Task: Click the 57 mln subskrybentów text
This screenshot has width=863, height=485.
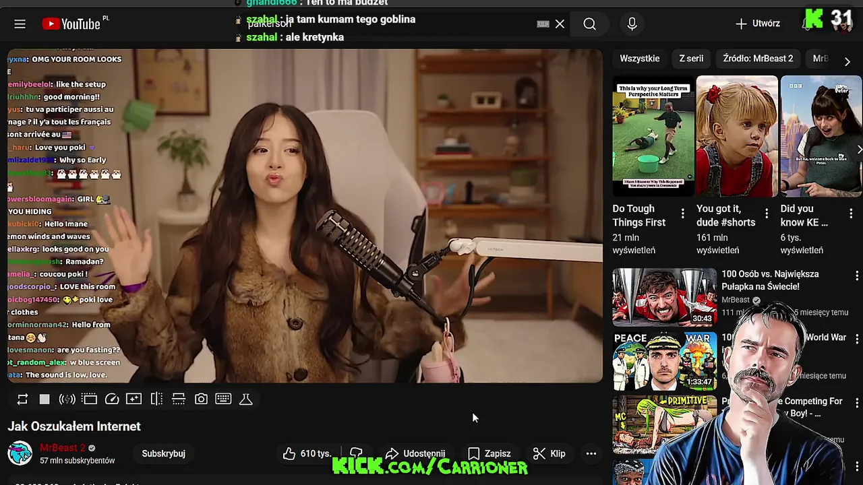Action: tap(78, 461)
